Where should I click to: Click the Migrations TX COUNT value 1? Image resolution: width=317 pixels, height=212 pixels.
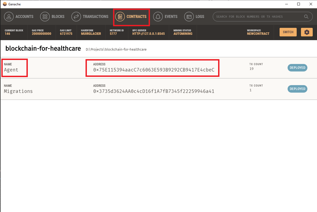250,90
